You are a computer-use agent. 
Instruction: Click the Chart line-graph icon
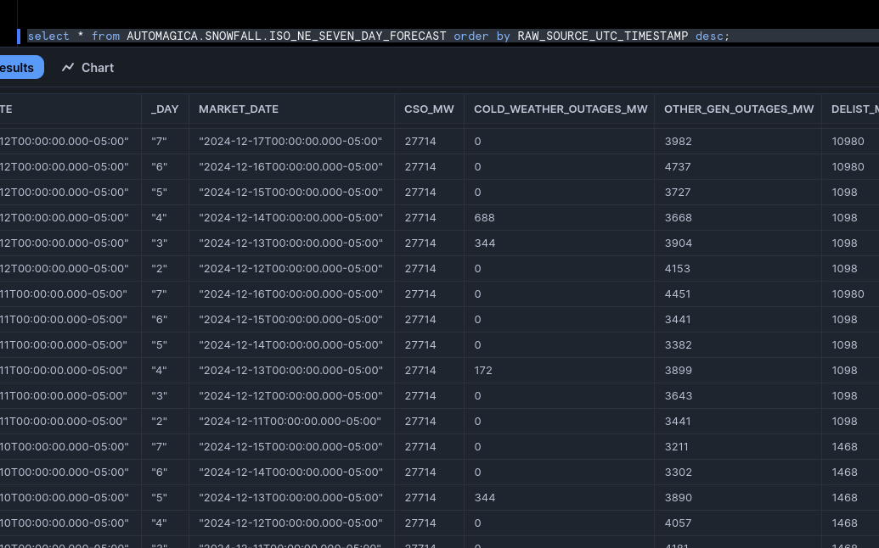(x=68, y=68)
